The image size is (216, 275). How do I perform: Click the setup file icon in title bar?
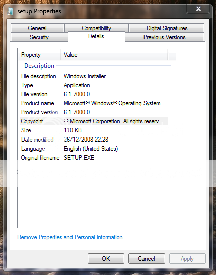click(10, 11)
